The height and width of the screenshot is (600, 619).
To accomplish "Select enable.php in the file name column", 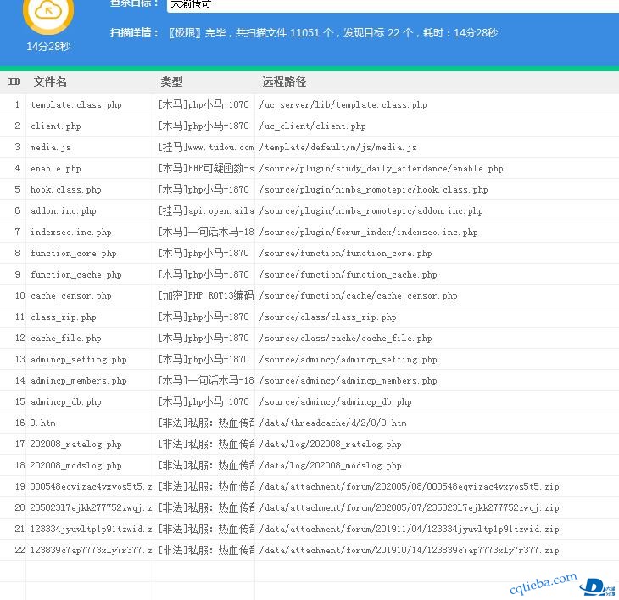I will point(56,168).
